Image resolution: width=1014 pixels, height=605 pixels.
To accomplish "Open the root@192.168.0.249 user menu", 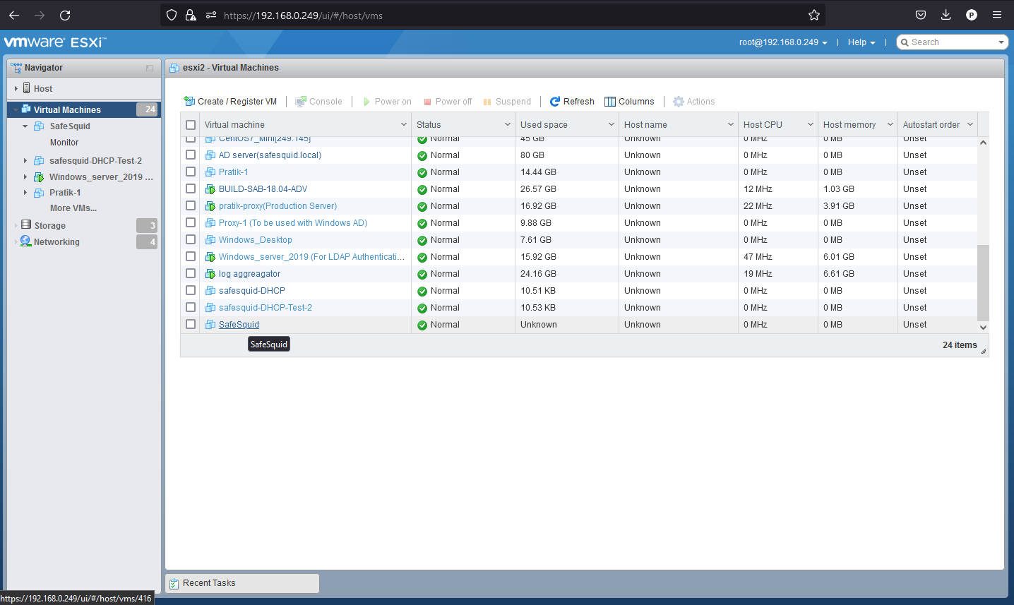I will tap(783, 42).
